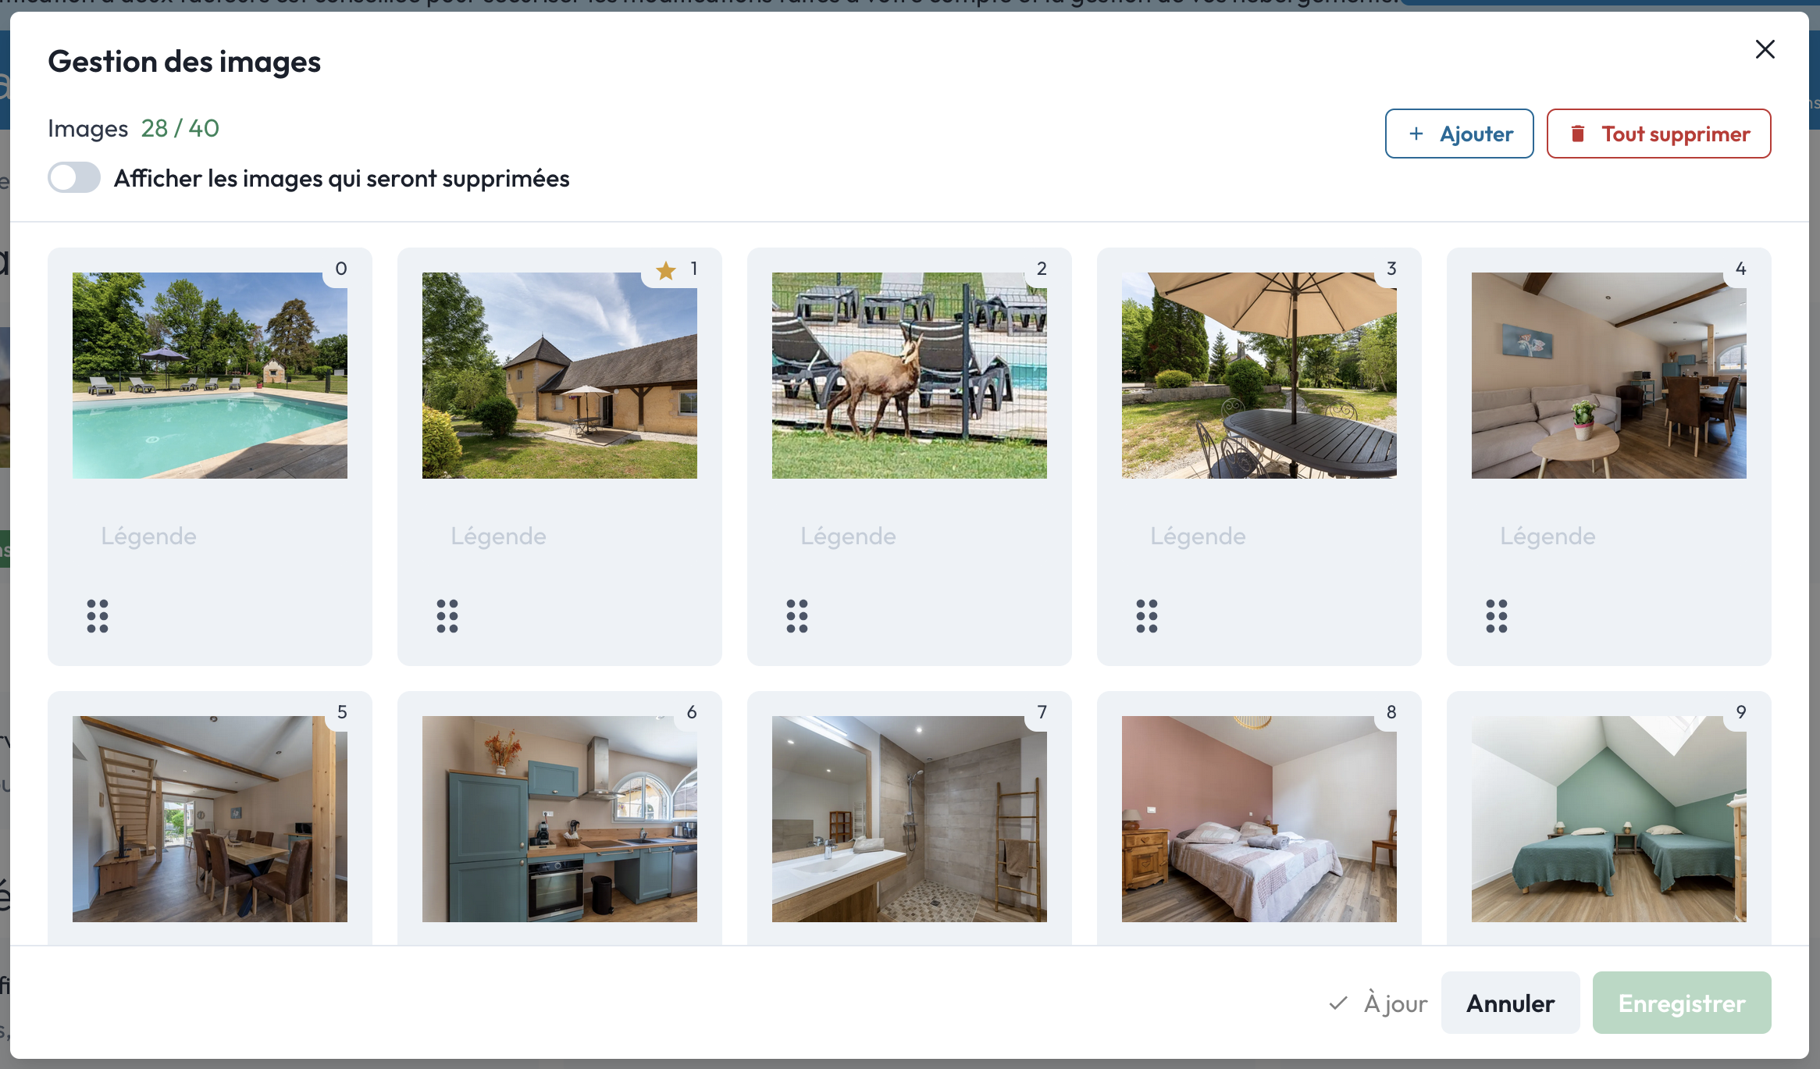Select the green twin bedroom thumbnail numbered 9
Screen dimensions: 1820x1069
1609,819
